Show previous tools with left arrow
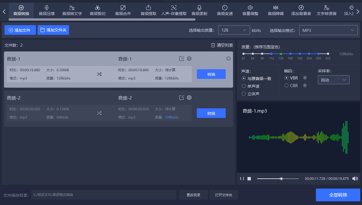The height and width of the screenshot is (205, 362). [4, 12]
